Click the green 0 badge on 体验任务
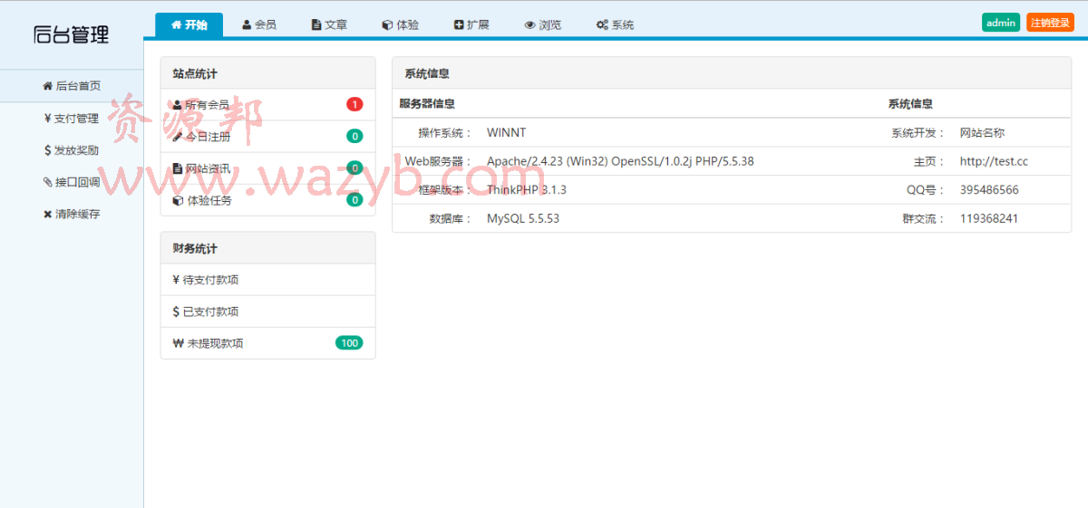Image resolution: width=1088 pixels, height=508 pixels. (355, 200)
